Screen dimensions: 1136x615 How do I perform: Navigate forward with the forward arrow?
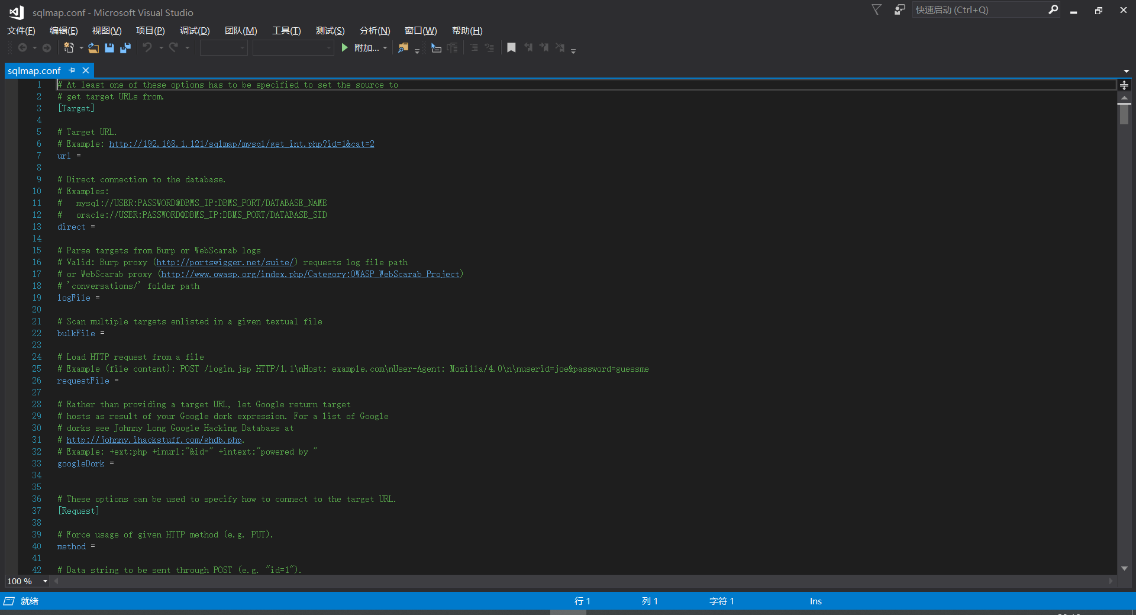tap(47, 48)
